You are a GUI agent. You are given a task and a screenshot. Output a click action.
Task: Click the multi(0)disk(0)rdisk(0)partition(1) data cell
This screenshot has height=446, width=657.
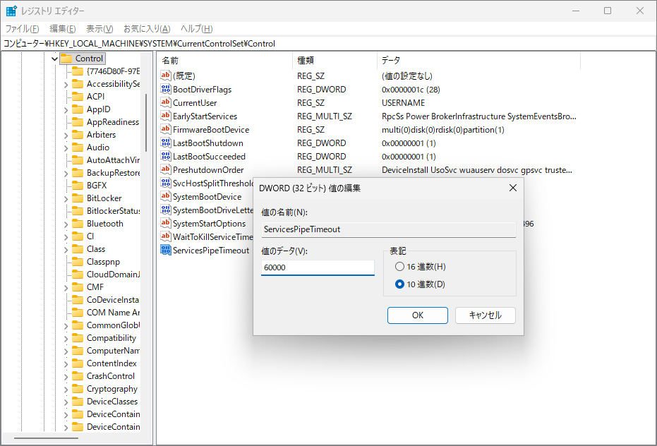pyautogui.click(x=443, y=130)
